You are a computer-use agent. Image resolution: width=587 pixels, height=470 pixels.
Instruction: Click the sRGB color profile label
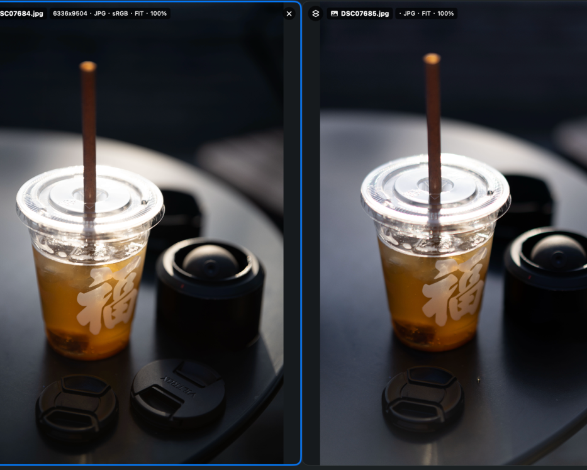coord(116,13)
